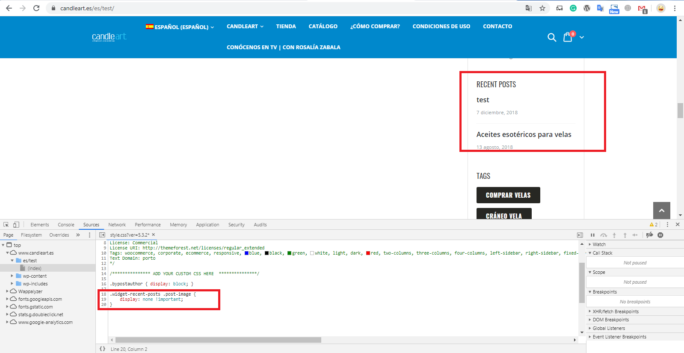
Task: Toggle pause on exceptions
Action: pos(660,235)
